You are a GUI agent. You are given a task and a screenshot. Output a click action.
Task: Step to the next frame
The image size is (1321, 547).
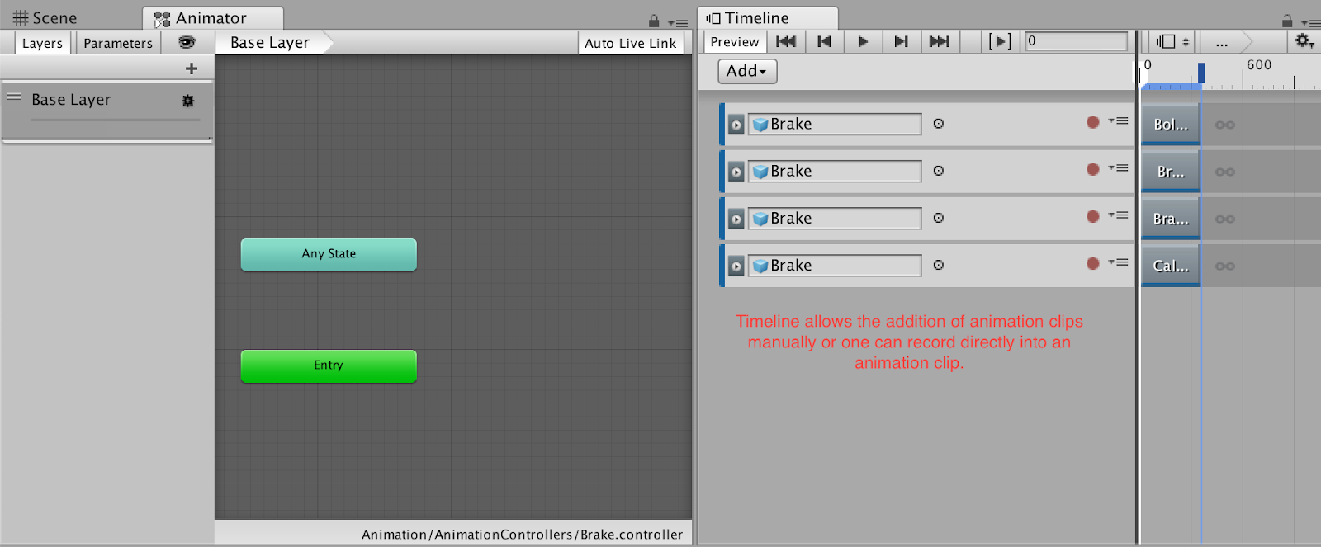(901, 41)
